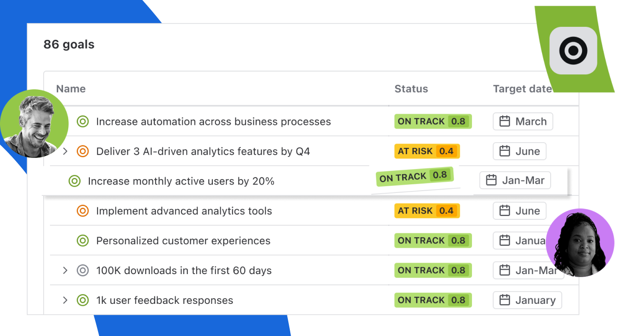
Task: Click the Goals app target icon
Action: [x=573, y=51]
